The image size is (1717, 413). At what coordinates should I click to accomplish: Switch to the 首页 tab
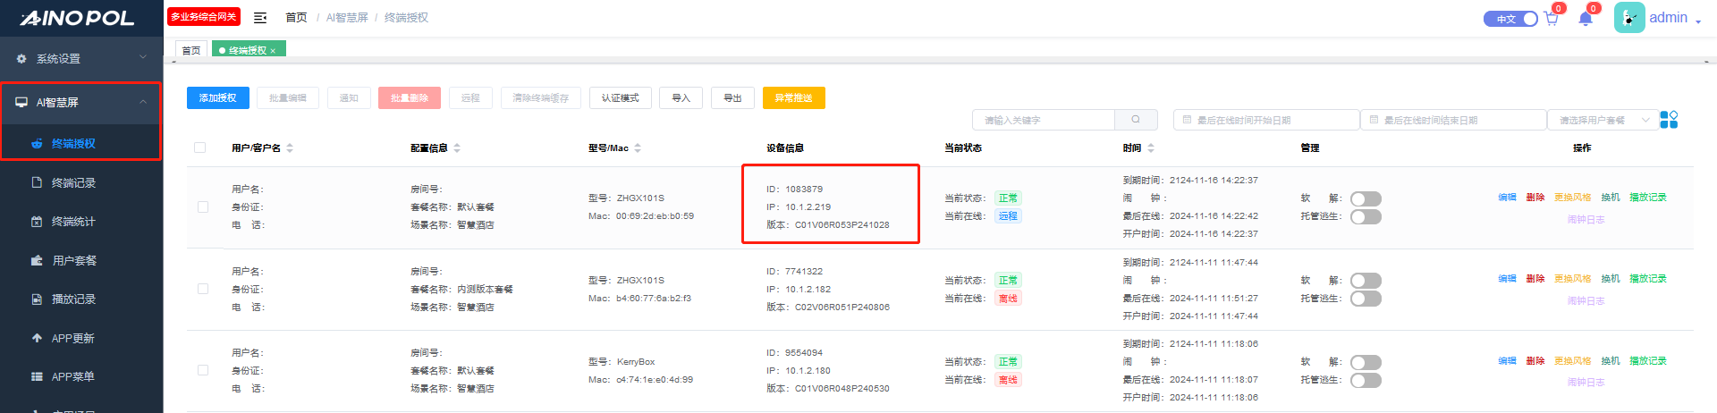point(191,51)
